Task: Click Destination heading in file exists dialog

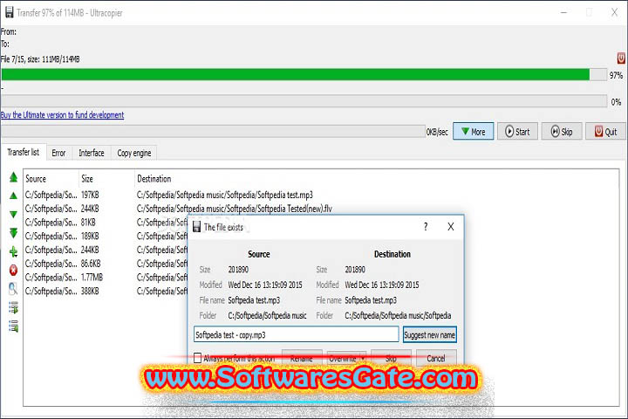Action: click(392, 254)
